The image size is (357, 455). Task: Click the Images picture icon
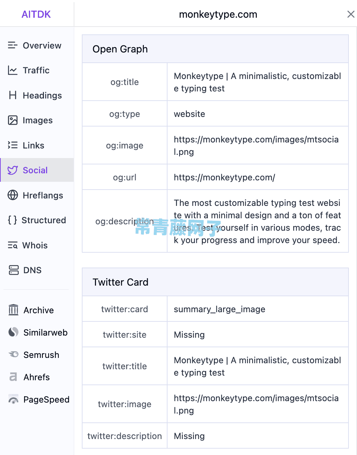click(13, 120)
